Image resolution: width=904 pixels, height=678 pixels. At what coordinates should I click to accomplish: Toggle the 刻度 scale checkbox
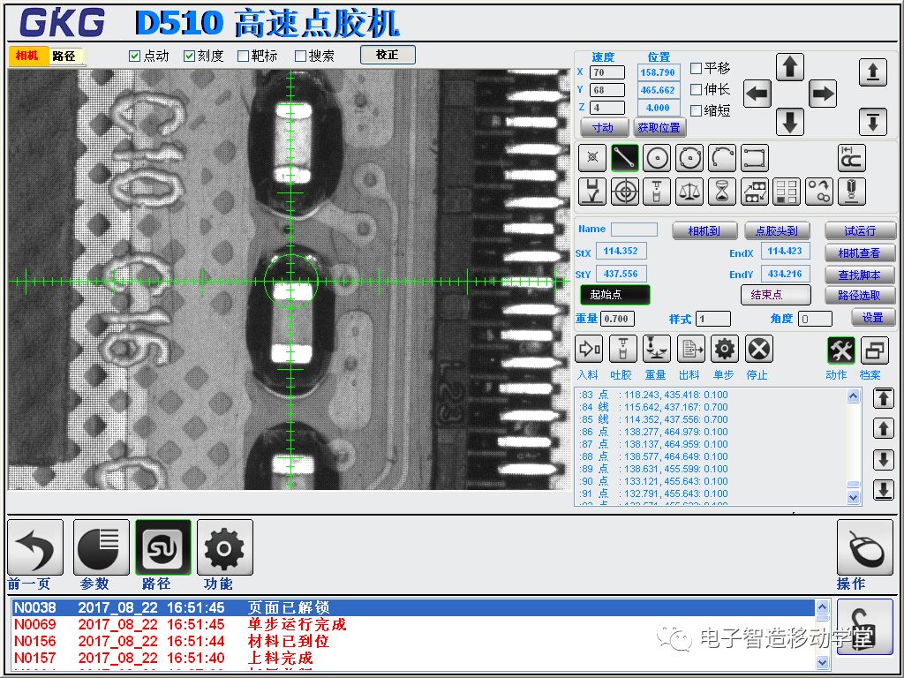(189, 56)
